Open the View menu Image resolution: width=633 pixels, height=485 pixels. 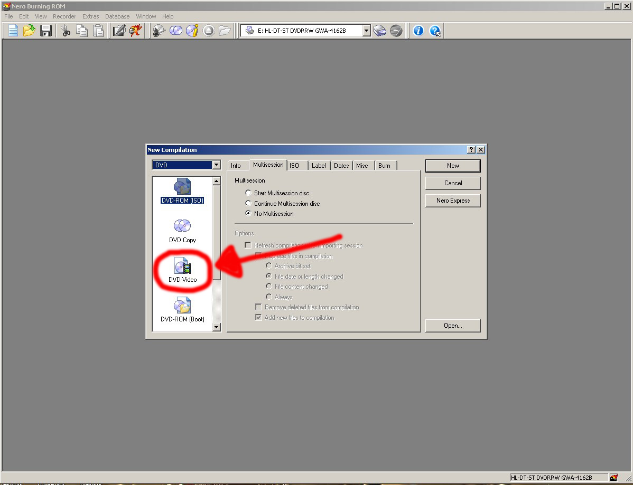41,16
